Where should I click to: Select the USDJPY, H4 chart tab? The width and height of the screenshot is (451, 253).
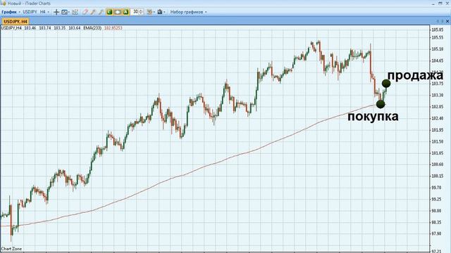16,22
